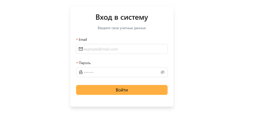
Task: Show password using the crossed-eye icon
Action: pos(162,72)
